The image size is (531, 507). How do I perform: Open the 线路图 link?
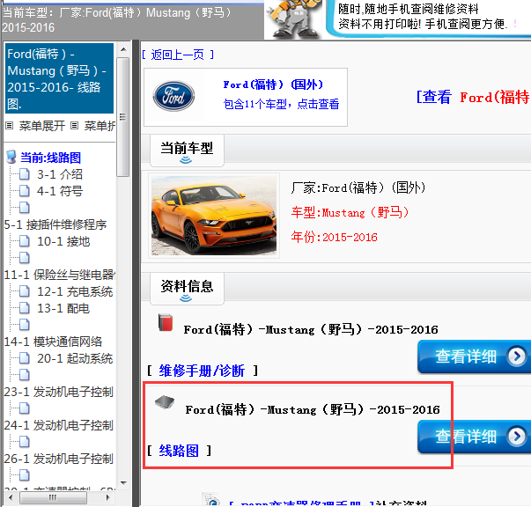pos(179,451)
